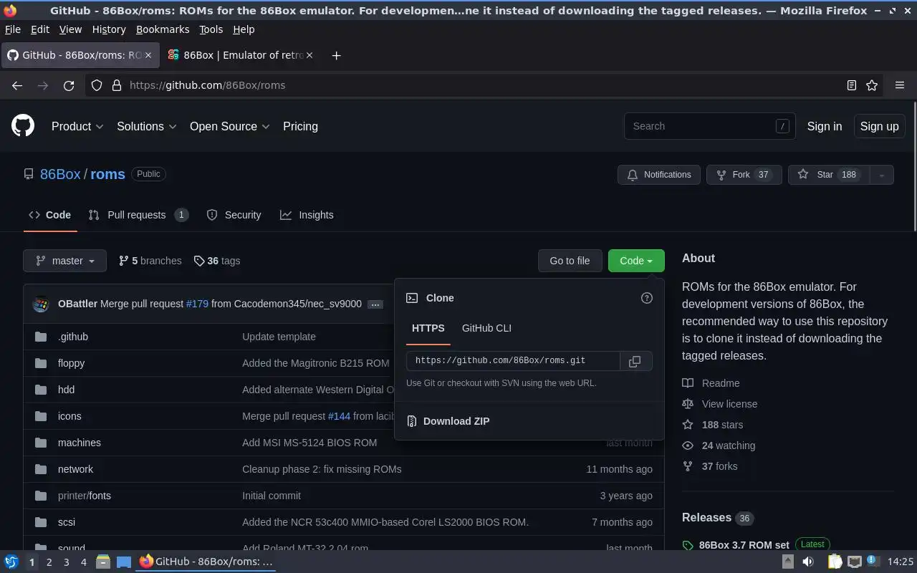Open the .github folder
This screenshot has width=917, height=573.
coord(73,337)
